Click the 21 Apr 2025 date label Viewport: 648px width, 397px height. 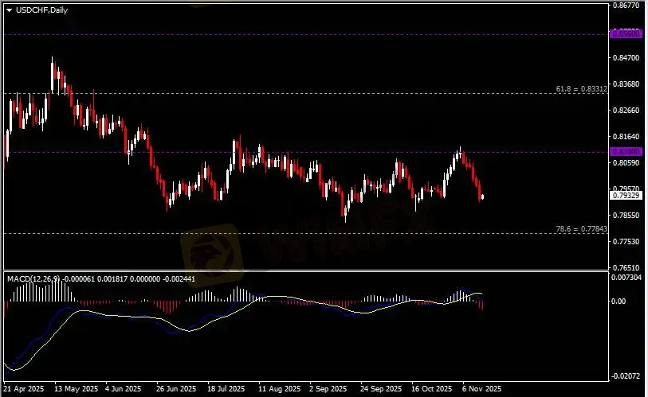pyautogui.click(x=25, y=390)
